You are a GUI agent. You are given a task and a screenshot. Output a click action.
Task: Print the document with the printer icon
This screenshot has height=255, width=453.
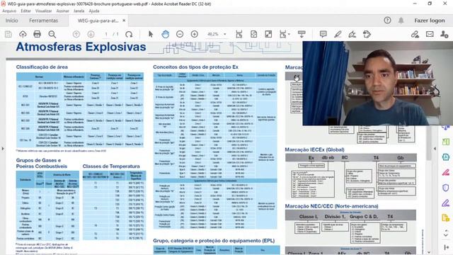click(37, 34)
